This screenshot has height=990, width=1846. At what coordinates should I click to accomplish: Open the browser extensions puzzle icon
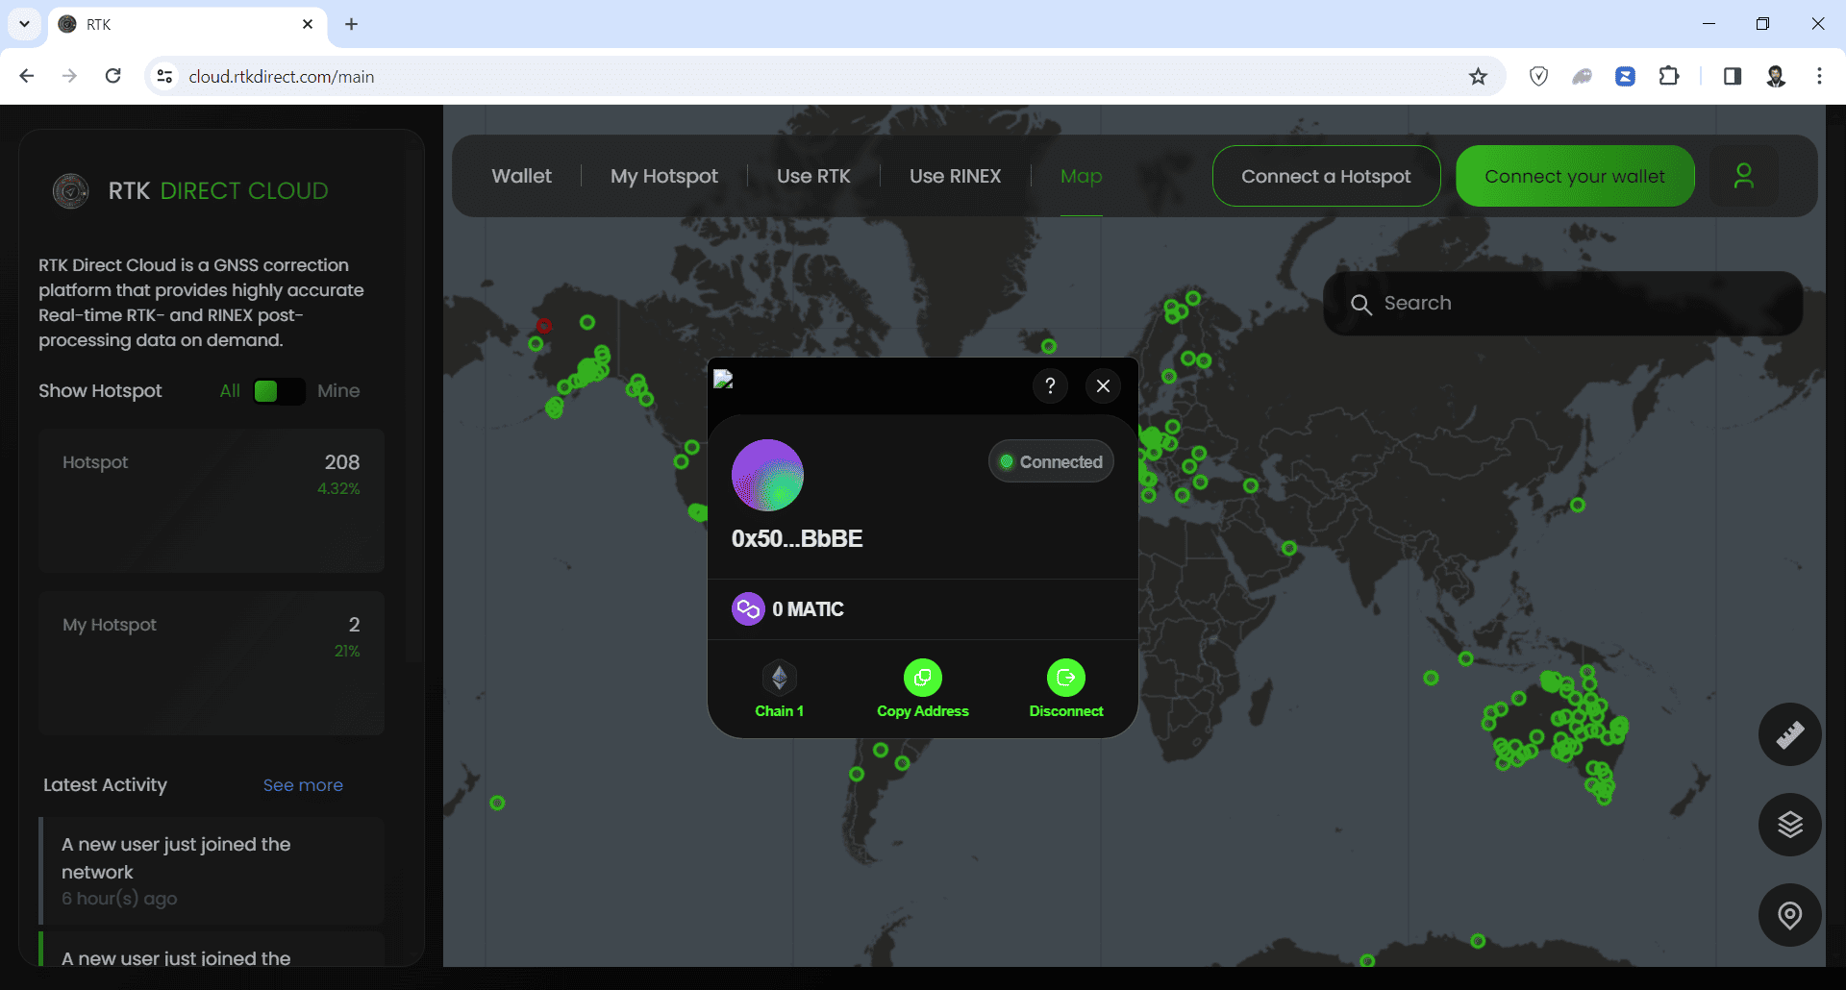[x=1669, y=76]
